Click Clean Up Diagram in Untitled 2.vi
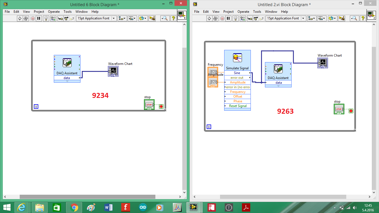Image resolution: width=379 pixels, height=213 pixels. pyautogui.click(x=341, y=18)
